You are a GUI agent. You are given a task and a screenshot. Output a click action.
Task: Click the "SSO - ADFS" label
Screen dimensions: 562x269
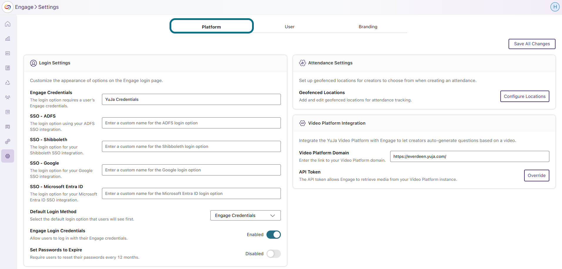(43, 116)
